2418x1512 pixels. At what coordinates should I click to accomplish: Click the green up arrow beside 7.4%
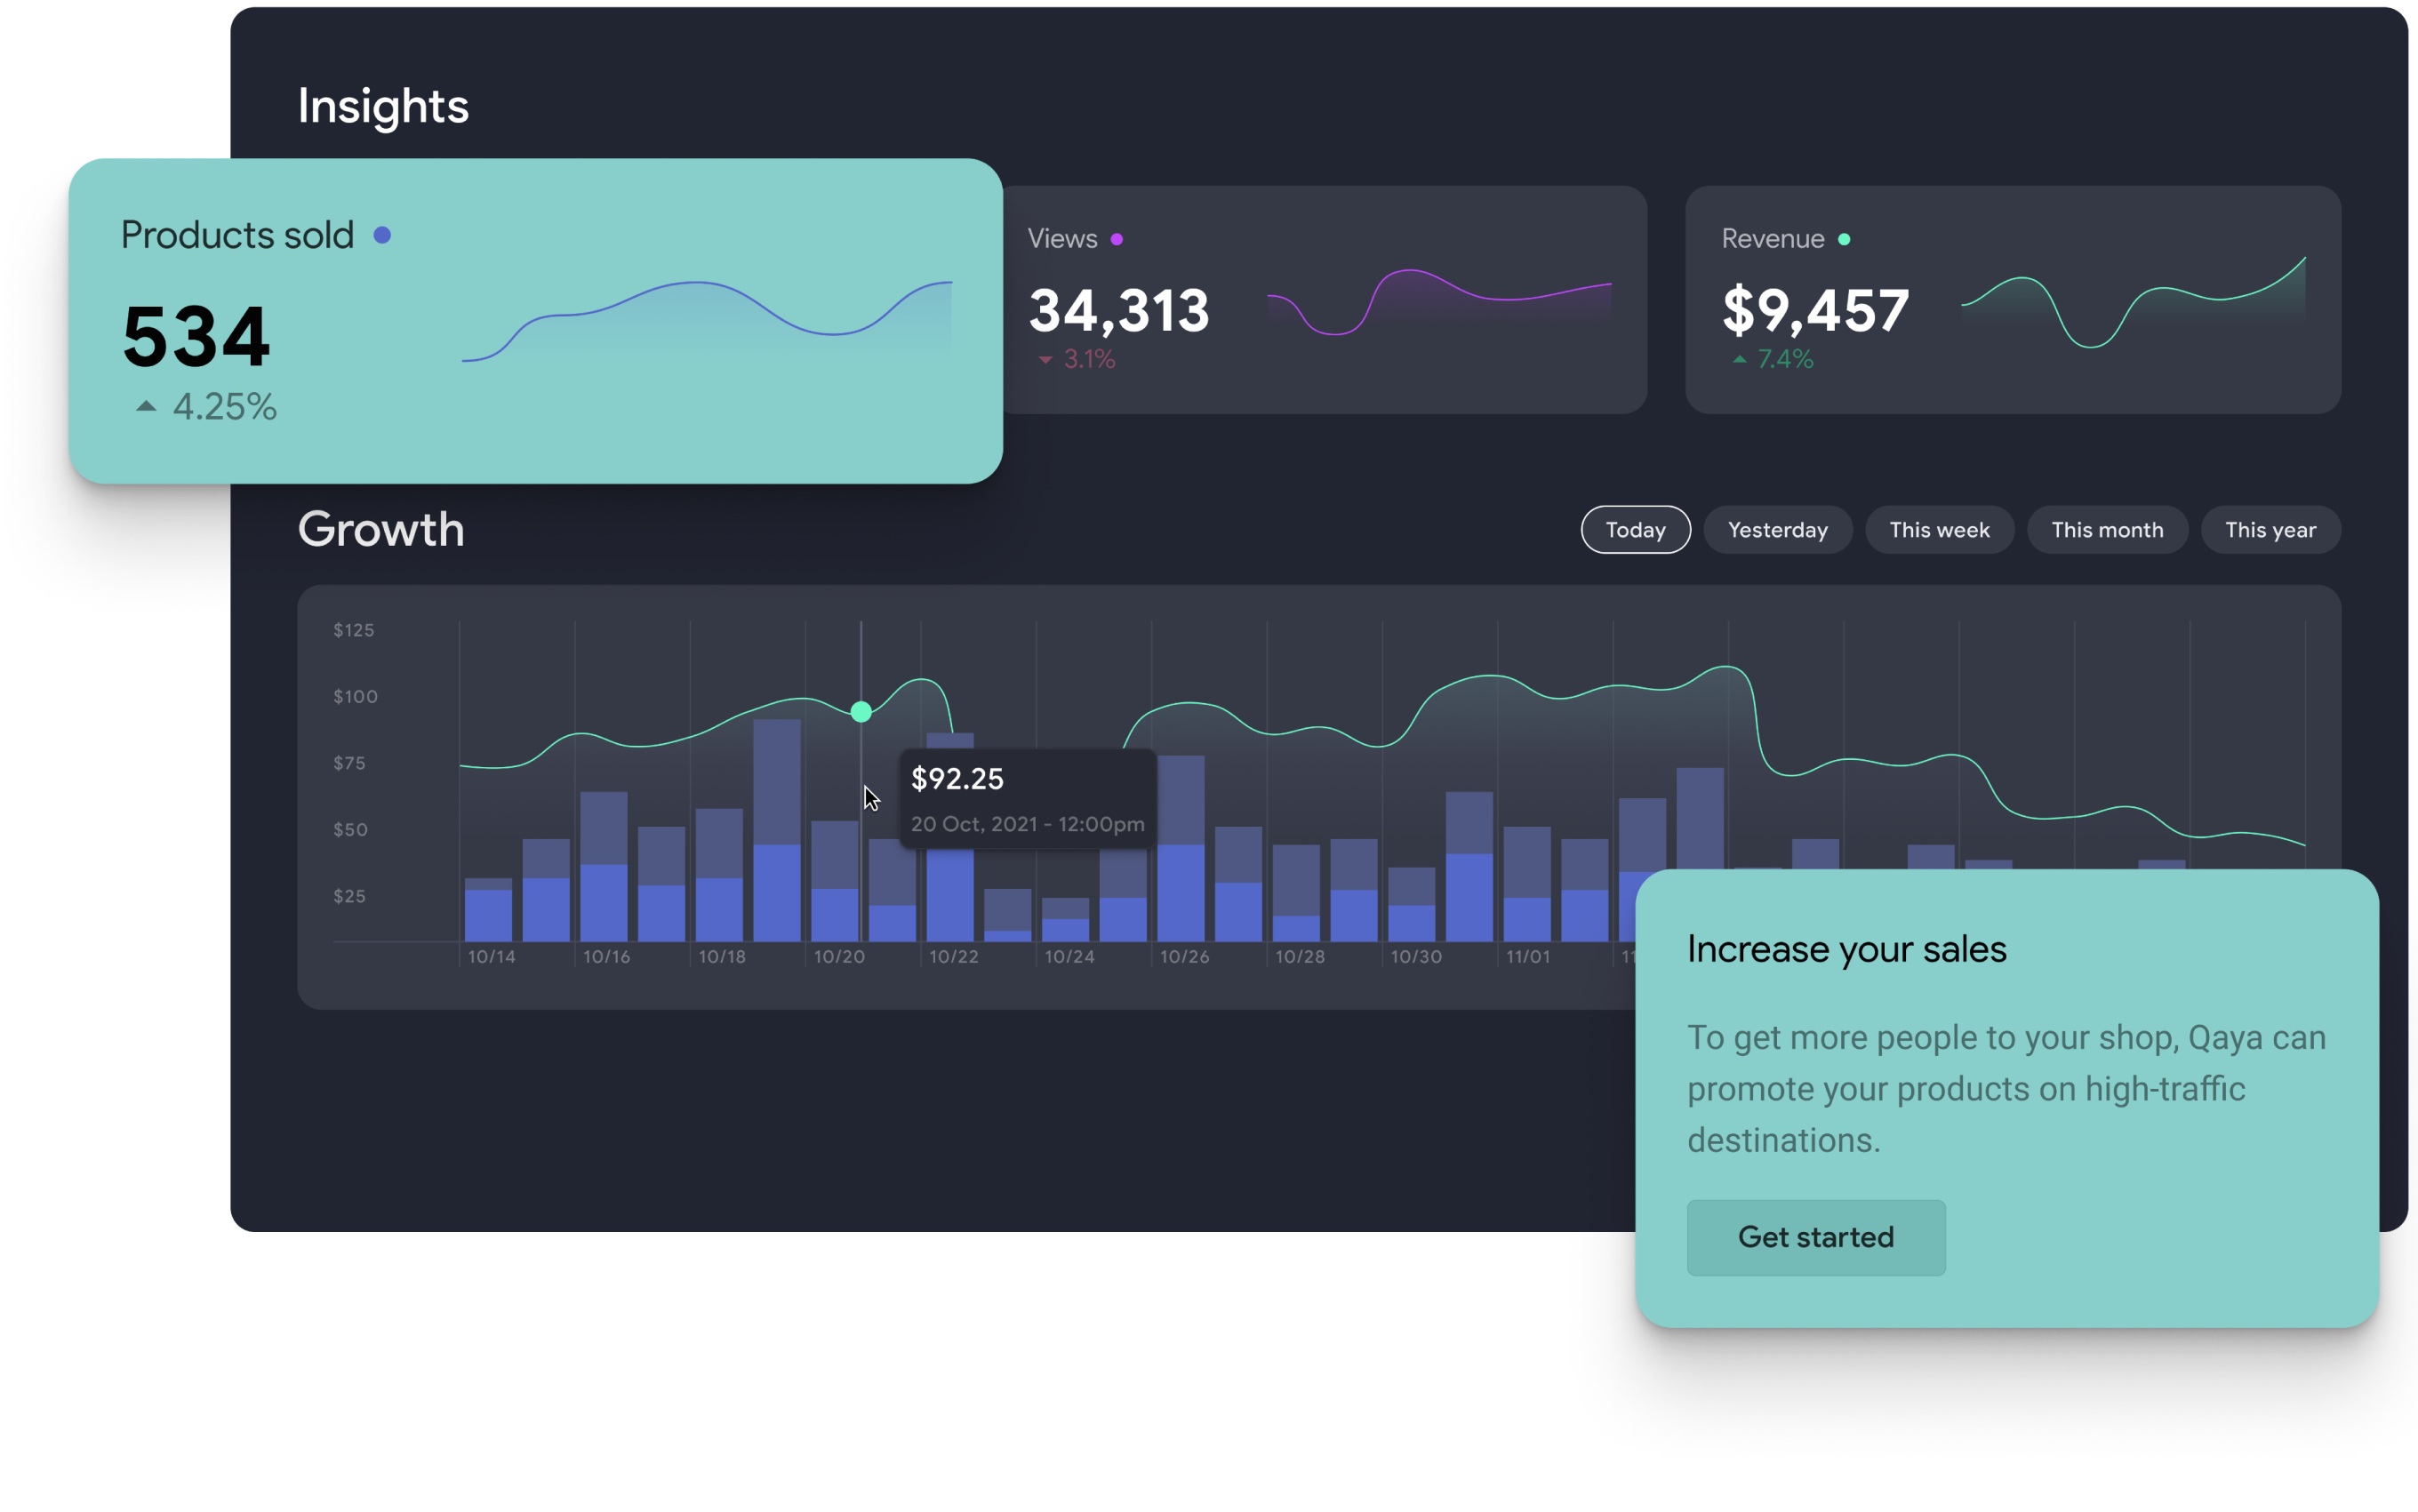(1740, 359)
